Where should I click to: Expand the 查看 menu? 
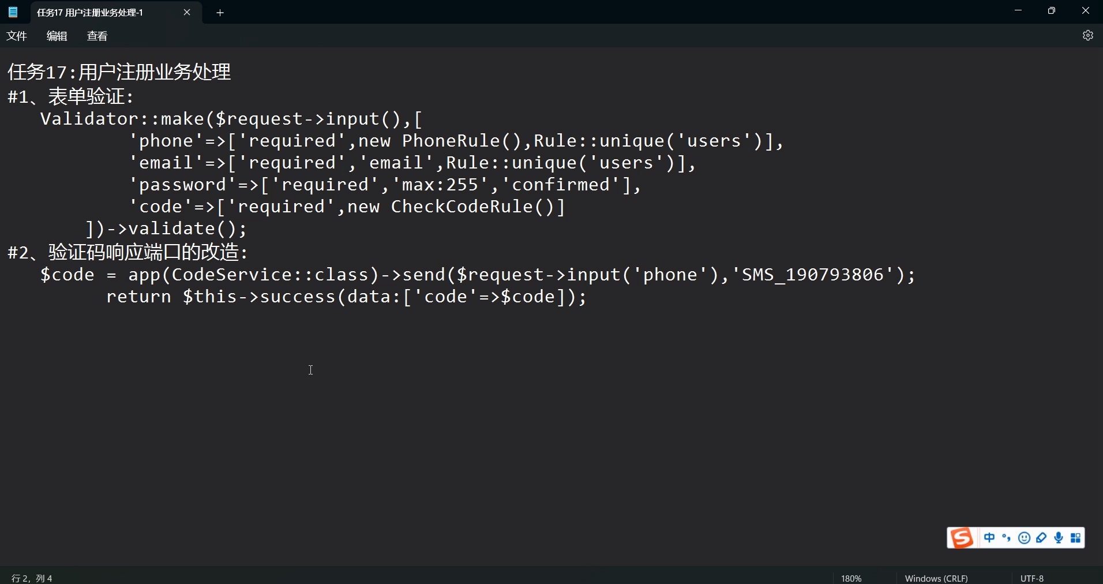pos(97,36)
